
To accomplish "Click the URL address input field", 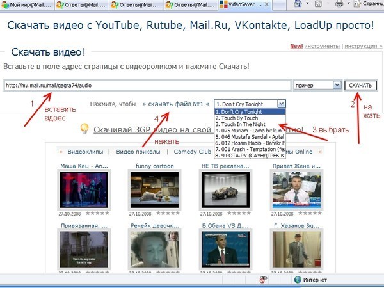I will pos(147,86).
